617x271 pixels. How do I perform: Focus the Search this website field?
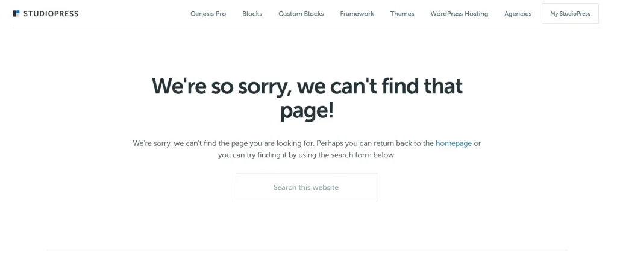[307, 187]
